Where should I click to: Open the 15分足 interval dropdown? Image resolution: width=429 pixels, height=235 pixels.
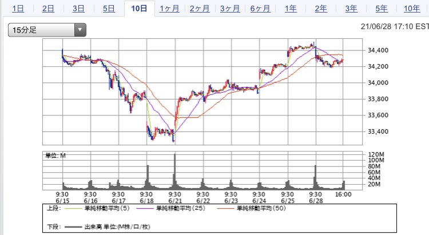click(47, 30)
